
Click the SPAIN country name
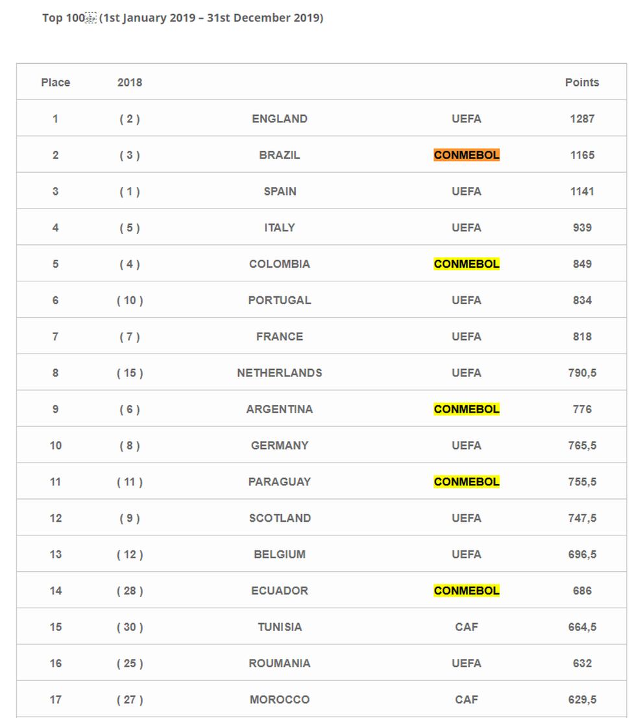point(280,192)
